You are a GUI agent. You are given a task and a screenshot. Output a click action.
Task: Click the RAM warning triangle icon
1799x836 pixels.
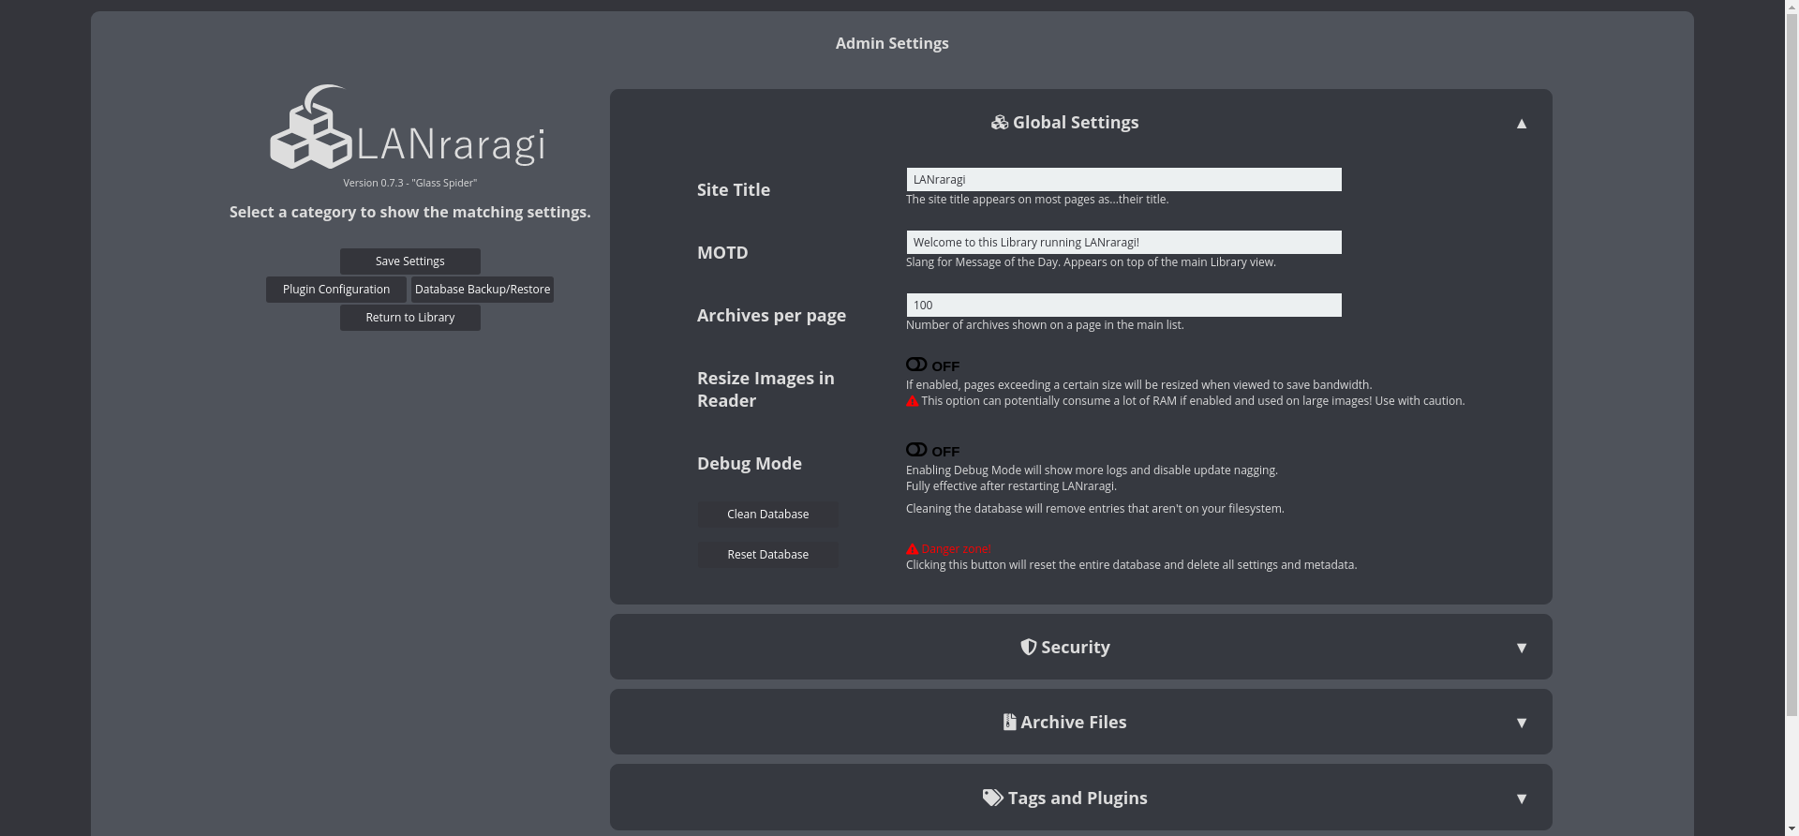913,401
